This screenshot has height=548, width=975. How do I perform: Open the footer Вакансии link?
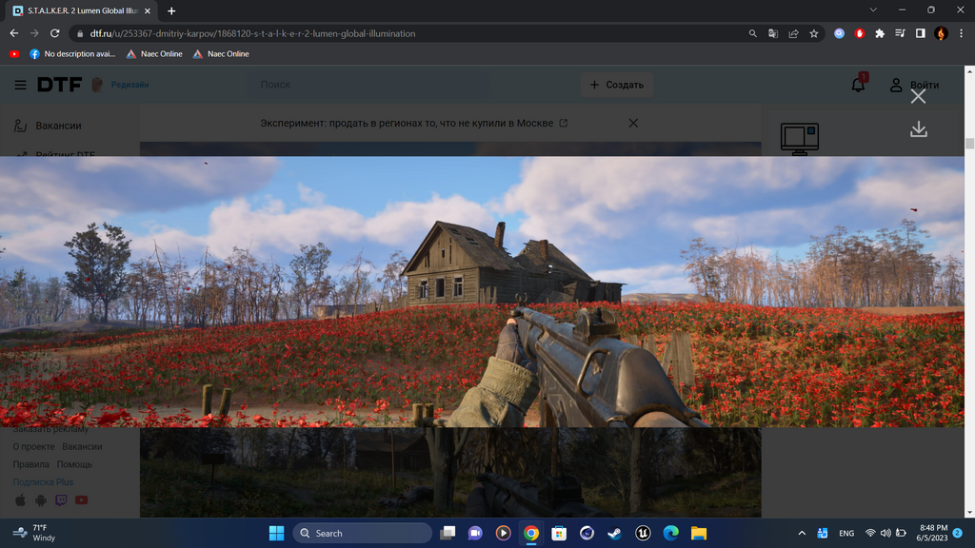(x=82, y=446)
